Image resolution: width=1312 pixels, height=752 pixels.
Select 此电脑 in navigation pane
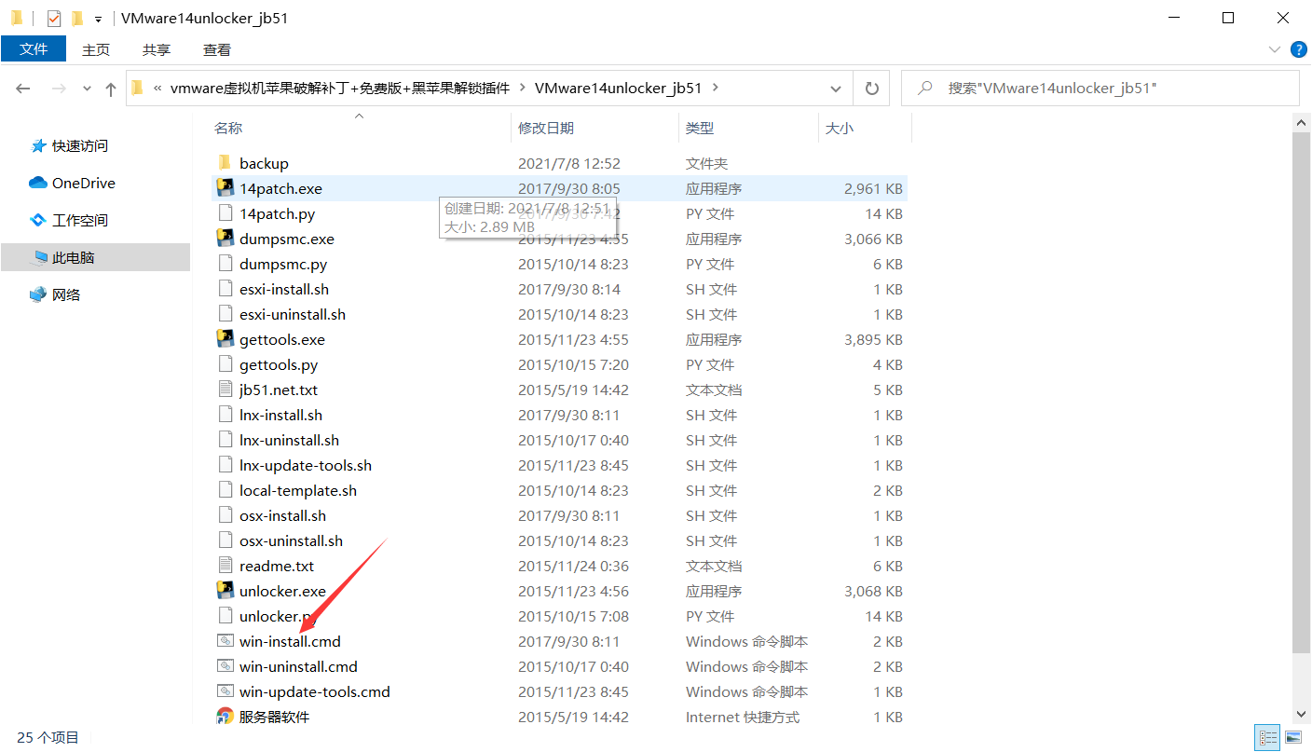coord(95,258)
